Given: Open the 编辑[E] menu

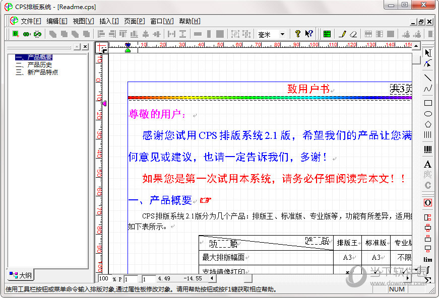Looking at the screenshot, I should [57, 21].
